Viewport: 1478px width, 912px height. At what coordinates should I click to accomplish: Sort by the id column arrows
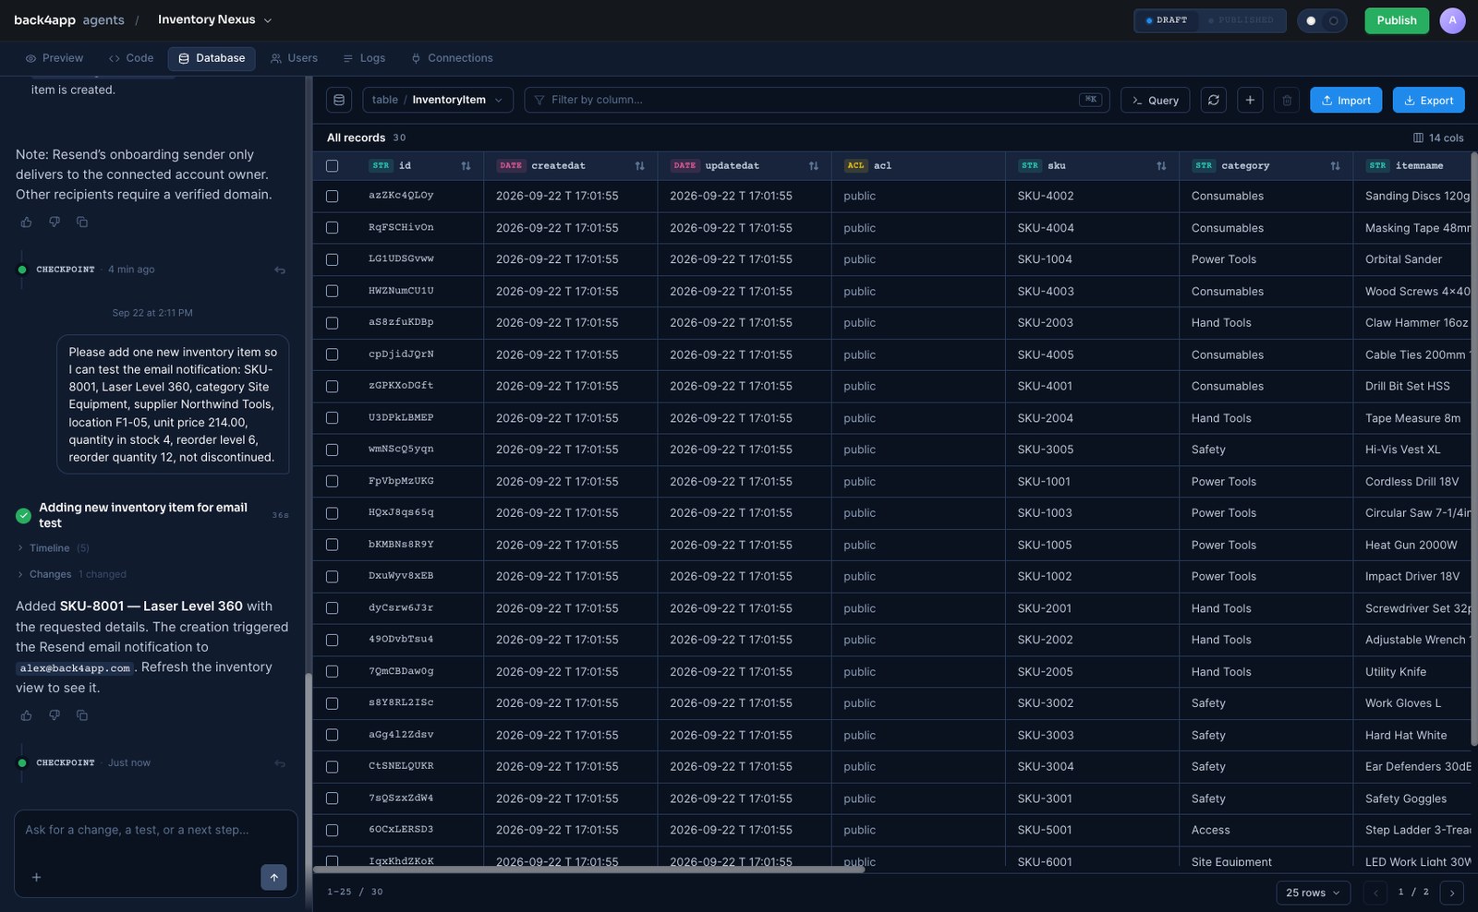[x=466, y=166]
